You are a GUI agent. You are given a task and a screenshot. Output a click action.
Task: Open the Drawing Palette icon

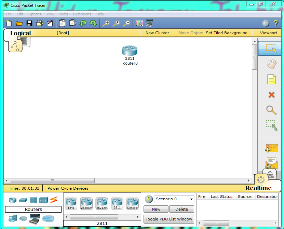pos(139,23)
